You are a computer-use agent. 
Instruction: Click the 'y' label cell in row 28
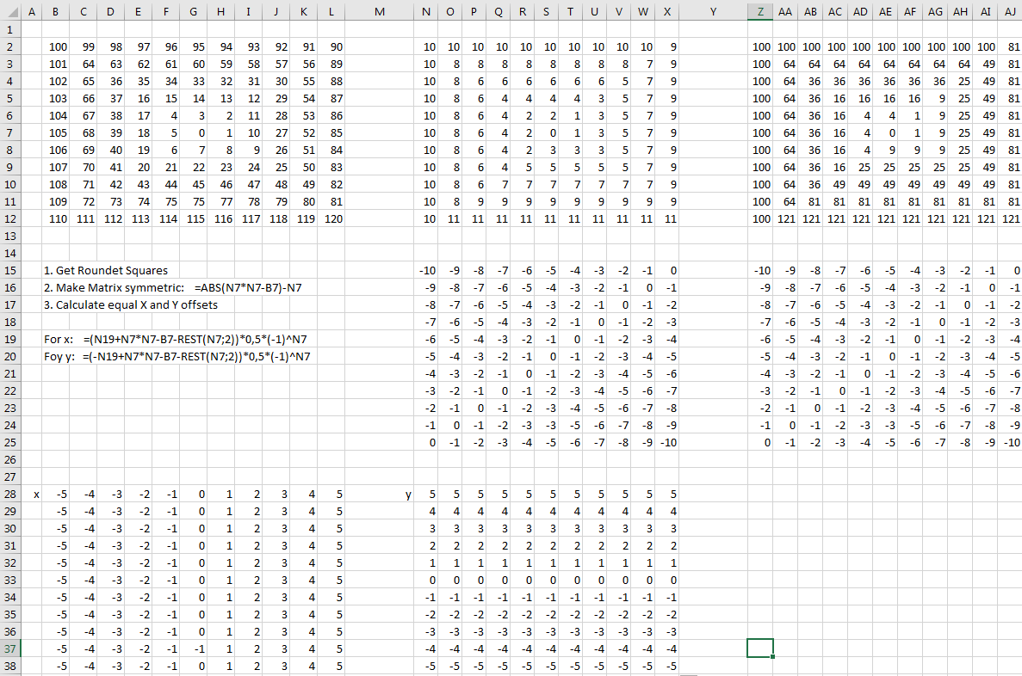point(380,494)
